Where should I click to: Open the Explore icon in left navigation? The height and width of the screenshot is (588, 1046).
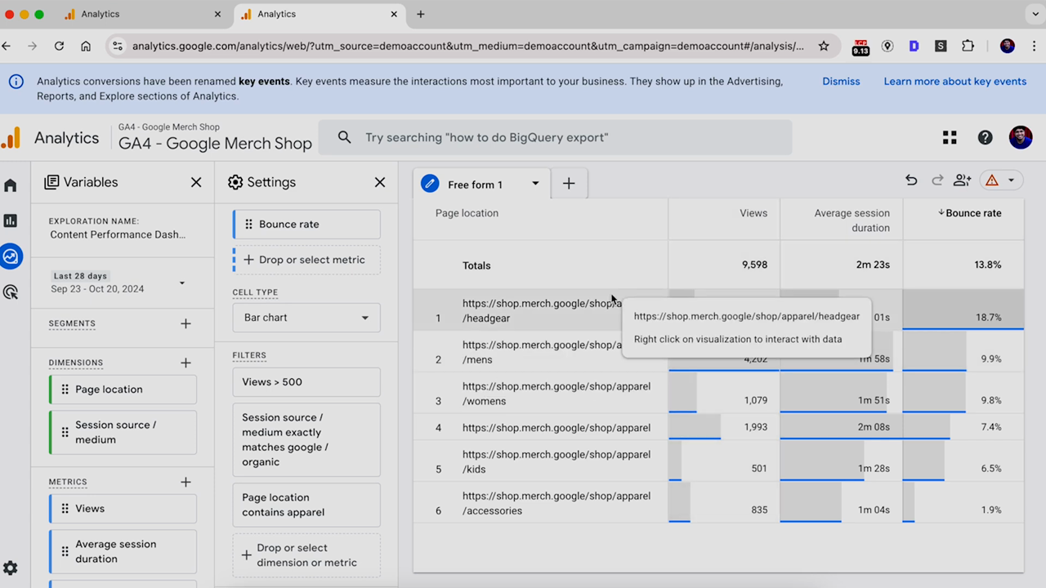(11, 256)
